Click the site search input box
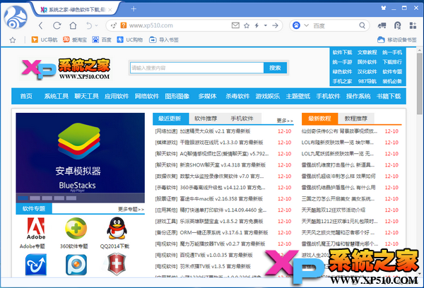This screenshot has height=288, width=424. (197, 68)
